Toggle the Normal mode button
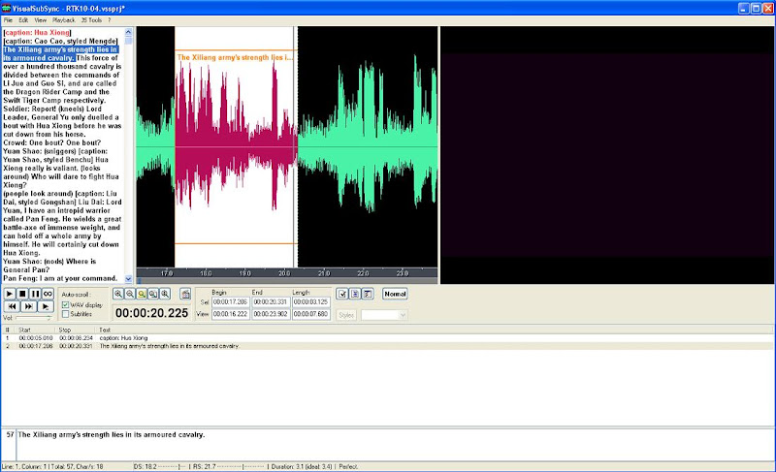776x472 pixels. [x=395, y=294]
